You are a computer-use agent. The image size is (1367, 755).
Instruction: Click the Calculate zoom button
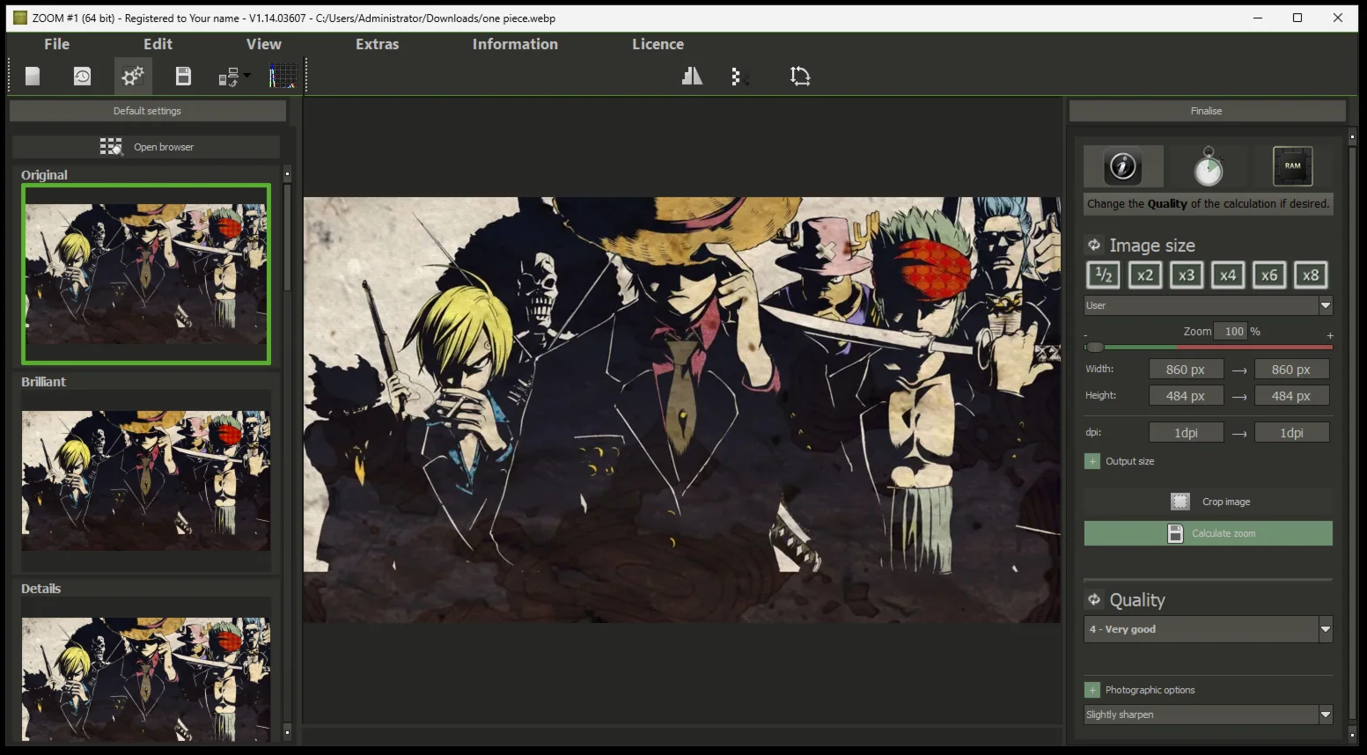tap(1208, 533)
